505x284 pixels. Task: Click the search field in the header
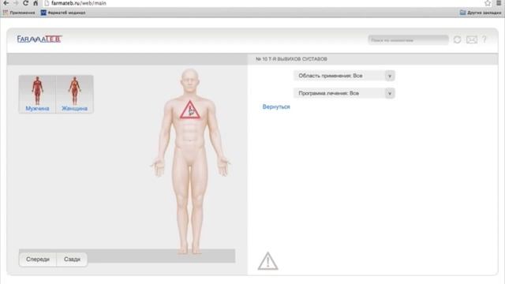pos(408,40)
